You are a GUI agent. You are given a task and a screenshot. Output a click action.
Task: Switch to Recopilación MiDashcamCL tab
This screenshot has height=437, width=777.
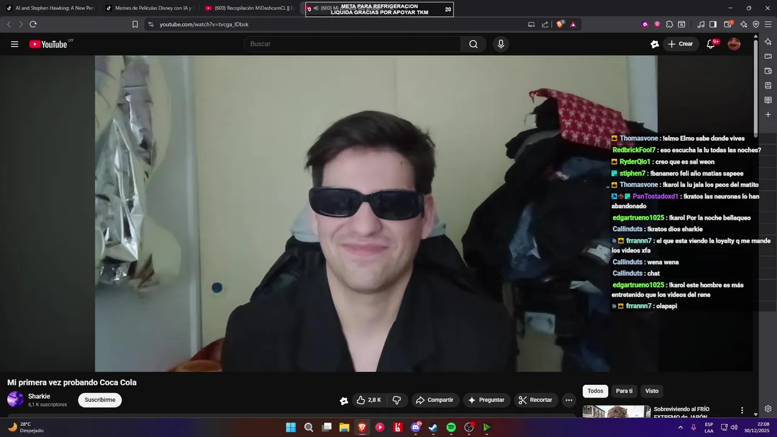point(249,8)
